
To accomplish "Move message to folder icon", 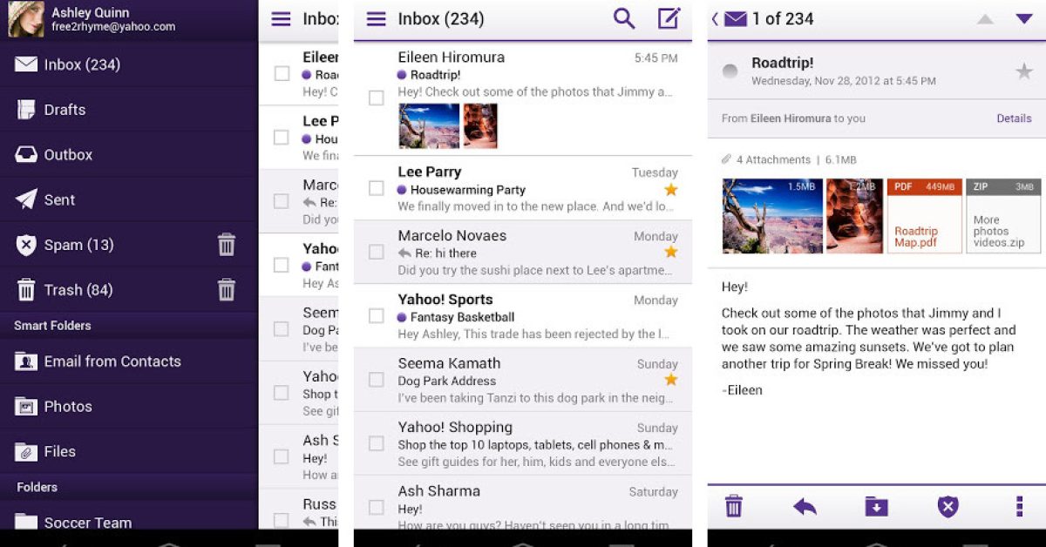I will tap(876, 506).
